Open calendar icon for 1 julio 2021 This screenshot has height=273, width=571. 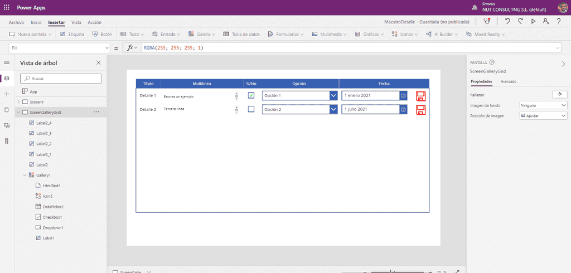(x=403, y=109)
